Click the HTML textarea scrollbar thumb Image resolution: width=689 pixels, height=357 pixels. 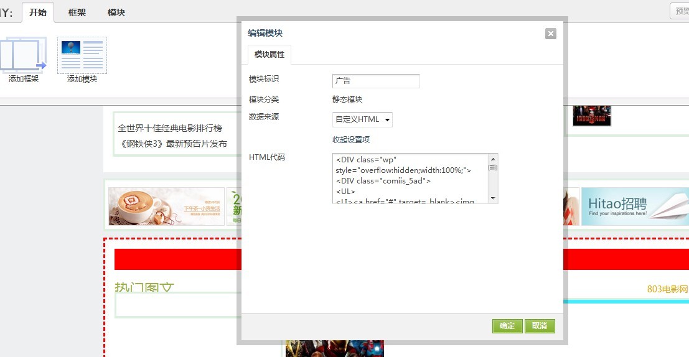pyautogui.click(x=493, y=167)
